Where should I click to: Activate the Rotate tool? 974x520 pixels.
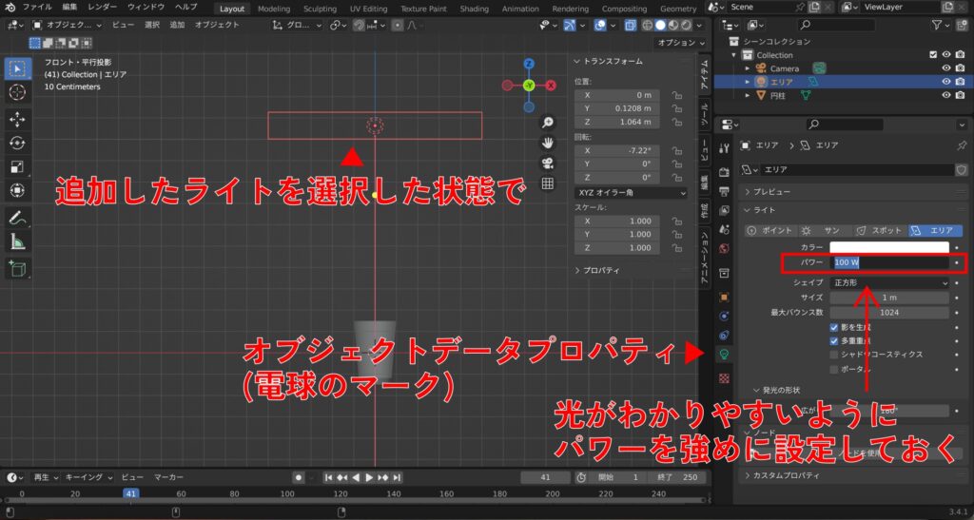click(17, 143)
